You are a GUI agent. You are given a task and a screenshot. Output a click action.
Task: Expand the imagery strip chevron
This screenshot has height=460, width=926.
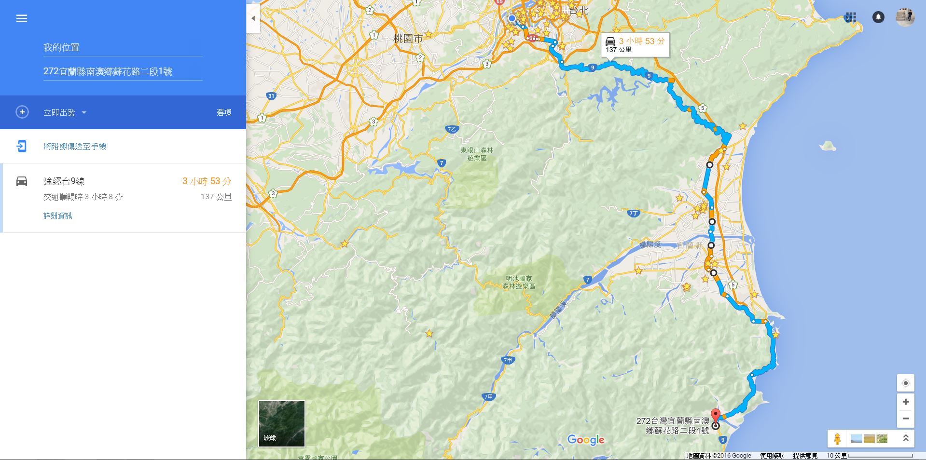pos(906,438)
